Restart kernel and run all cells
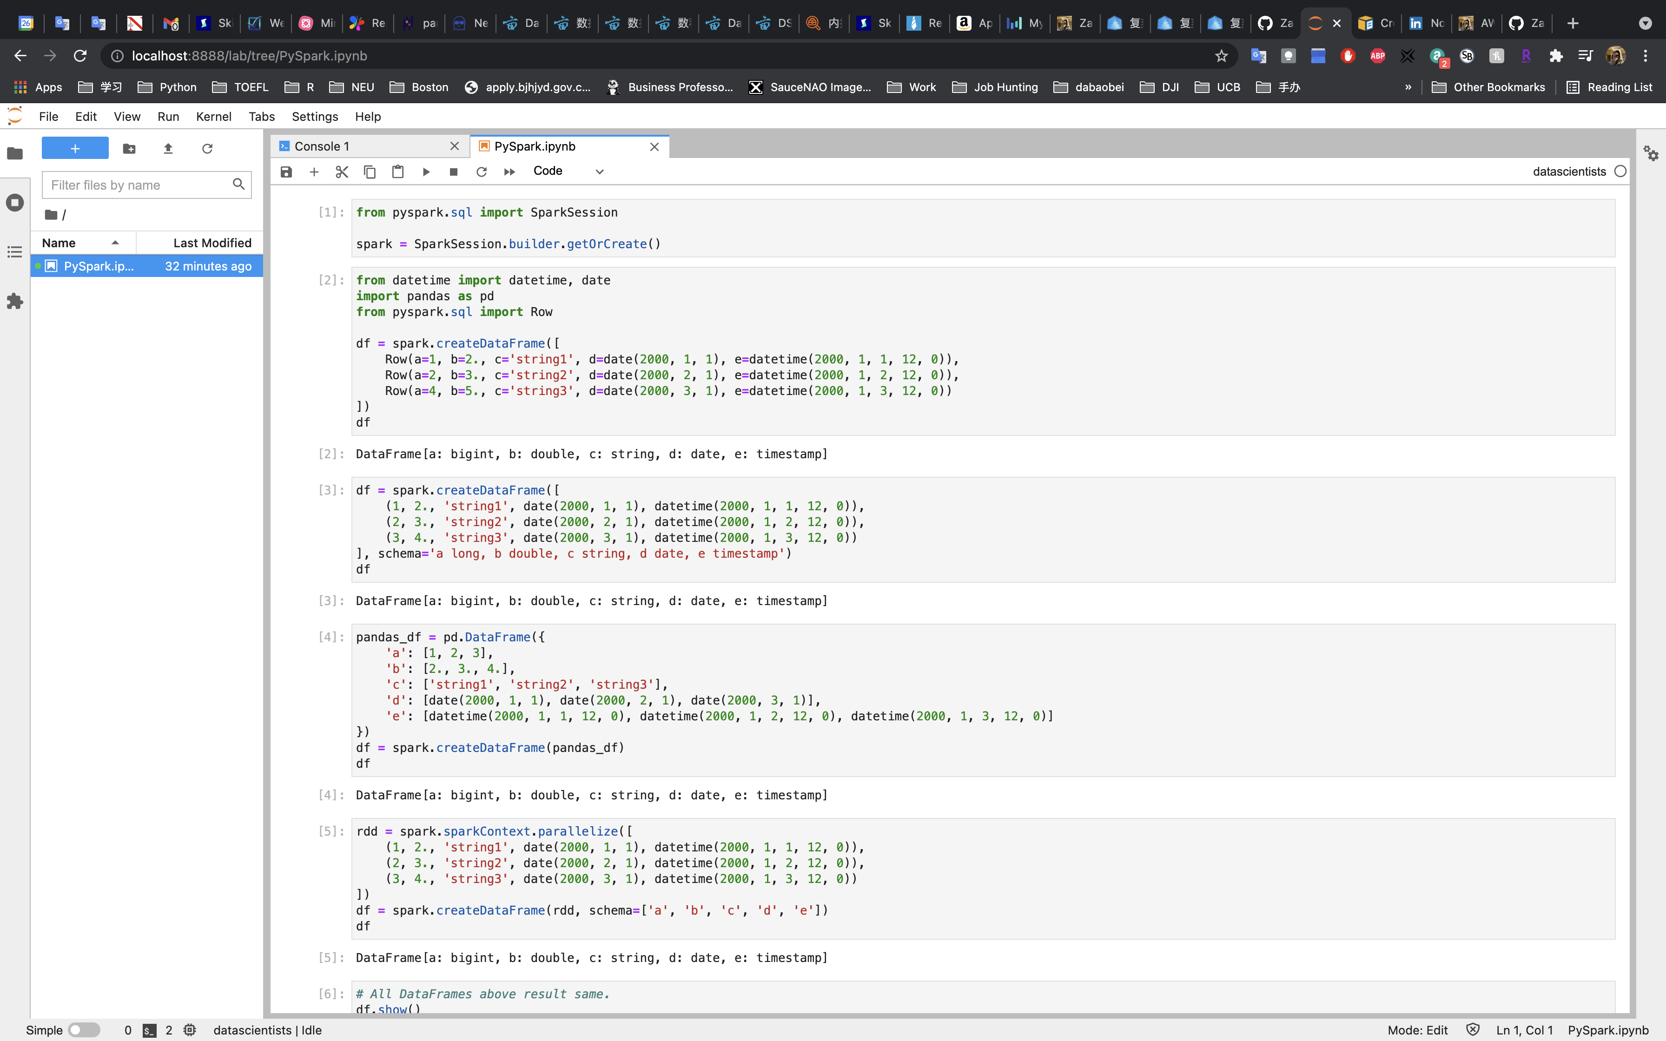The image size is (1666, 1041). tap(509, 171)
